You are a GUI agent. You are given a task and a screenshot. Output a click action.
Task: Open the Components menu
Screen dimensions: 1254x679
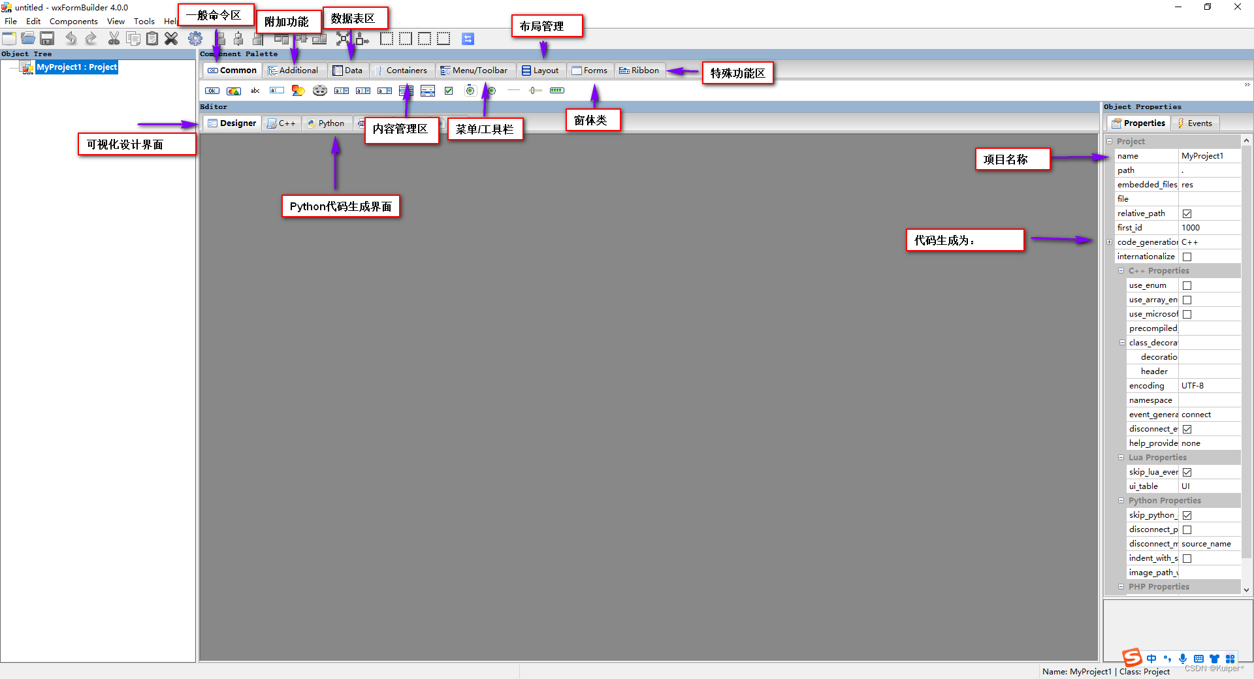tap(73, 21)
